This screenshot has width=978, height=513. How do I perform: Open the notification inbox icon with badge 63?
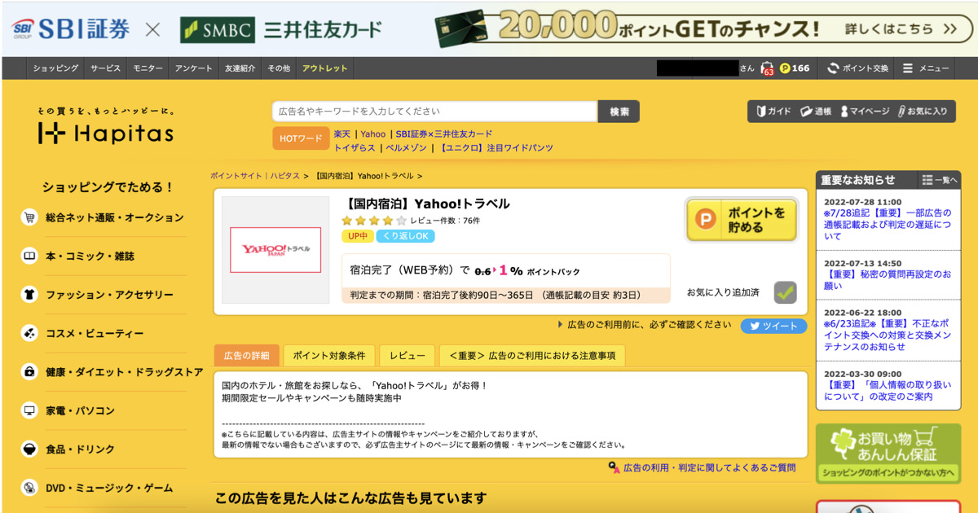(x=768, y=69)
